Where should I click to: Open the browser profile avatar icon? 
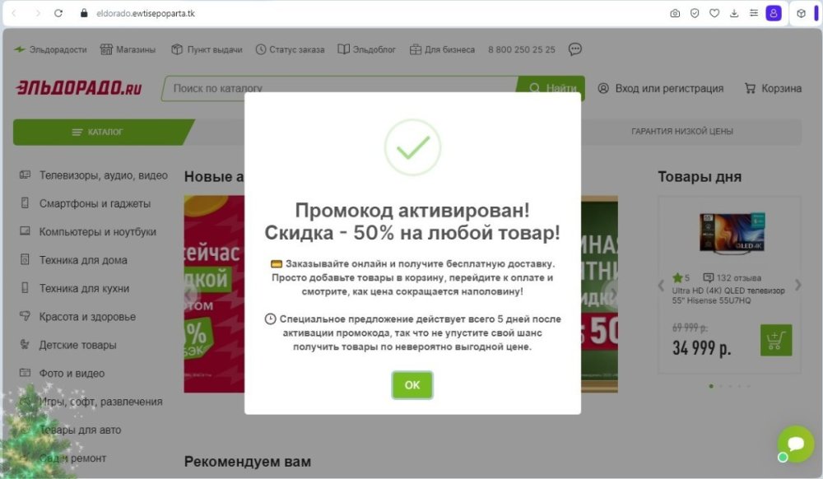point(773,13)
